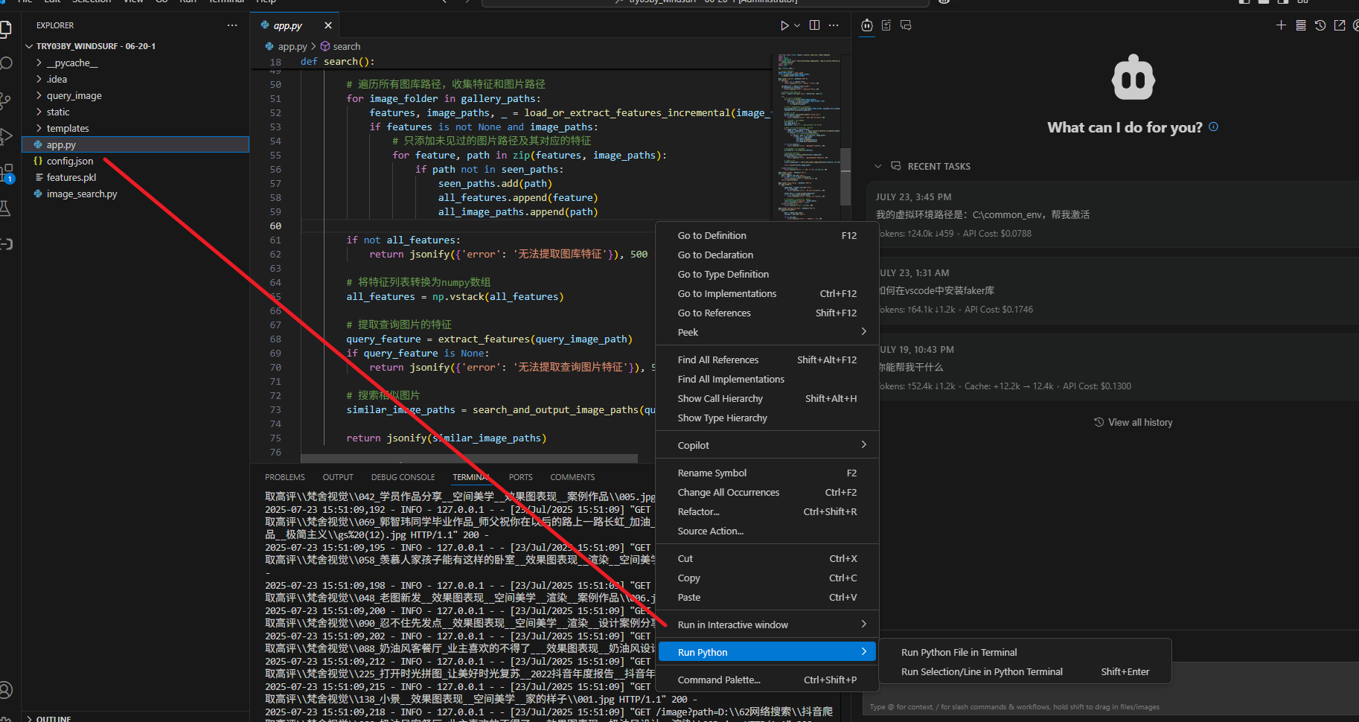Expand the Outline section
This screenshot has width=1359, height=722.
tap(29, 719)
